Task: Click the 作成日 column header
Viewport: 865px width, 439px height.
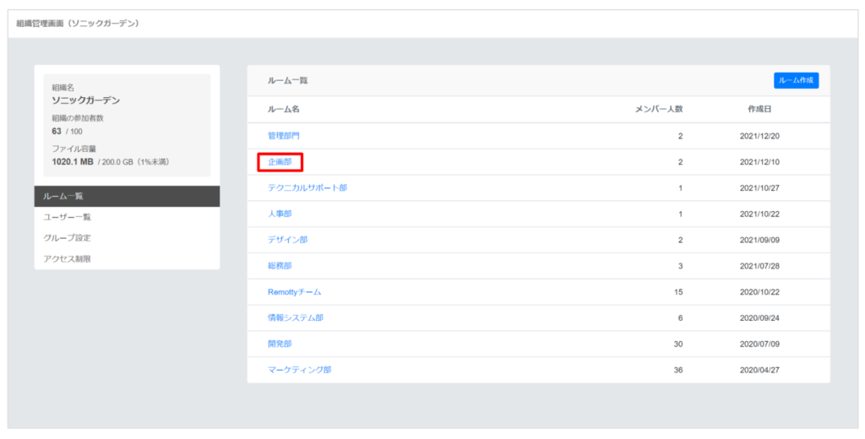Action: 759,109
